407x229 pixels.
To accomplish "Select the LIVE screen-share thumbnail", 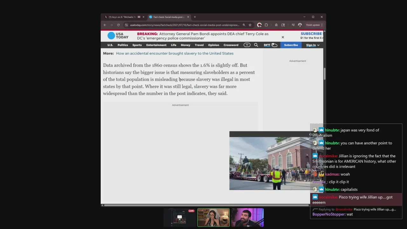I will 180,218.
